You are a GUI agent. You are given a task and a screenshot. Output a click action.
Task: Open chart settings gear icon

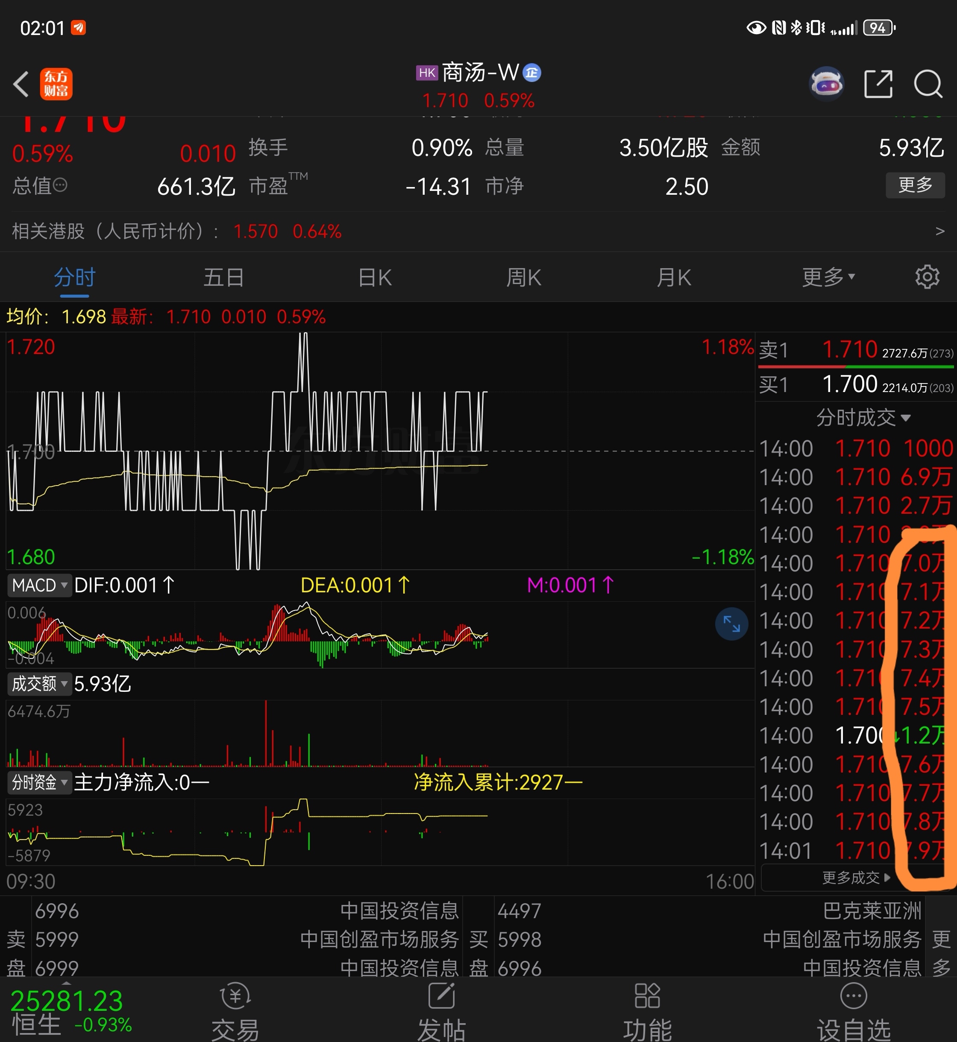point(927,277)
